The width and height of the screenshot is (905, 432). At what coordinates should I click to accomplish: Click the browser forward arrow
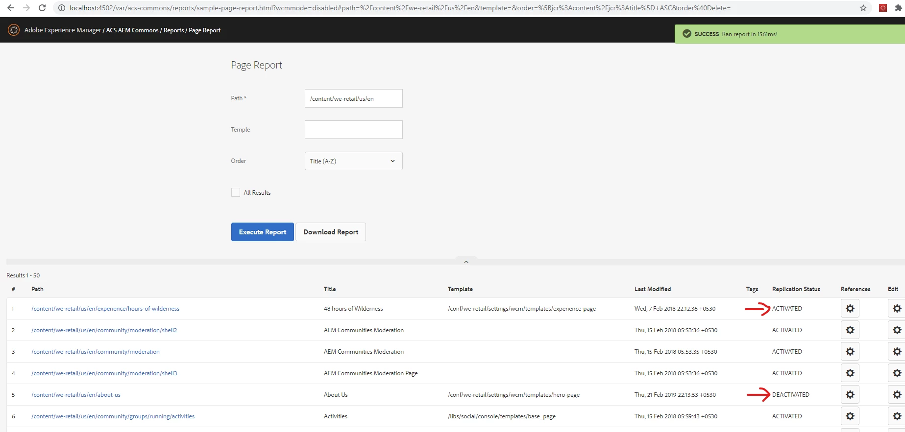(x=26, y=8)
